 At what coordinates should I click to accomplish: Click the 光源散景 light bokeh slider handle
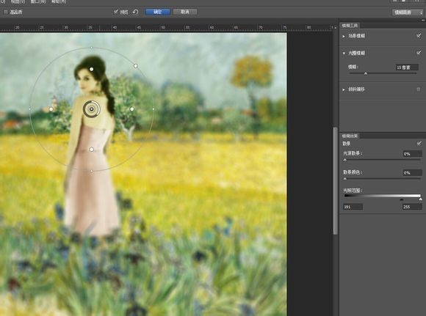point(345,160)
